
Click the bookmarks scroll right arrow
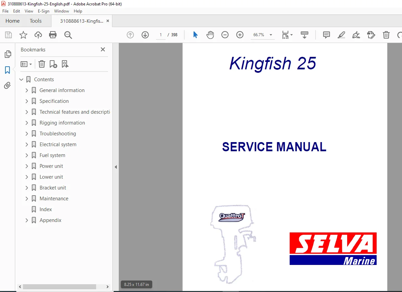[107, 287]
